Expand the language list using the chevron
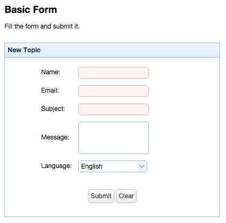 pos(142,166)
